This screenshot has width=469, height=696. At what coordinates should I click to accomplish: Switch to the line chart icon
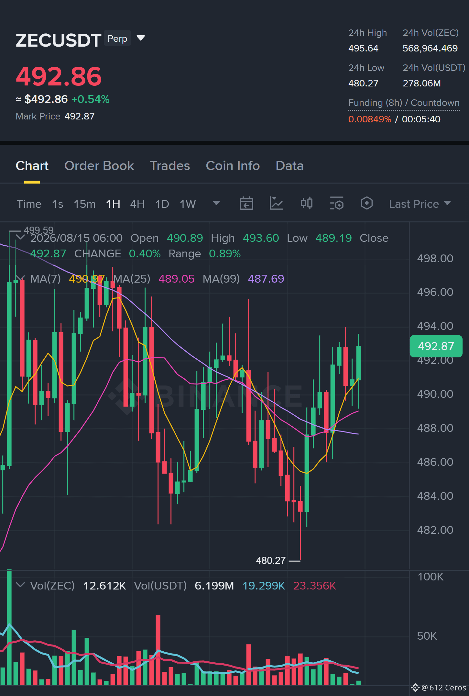pyautogui.click(x=276, y=204)
